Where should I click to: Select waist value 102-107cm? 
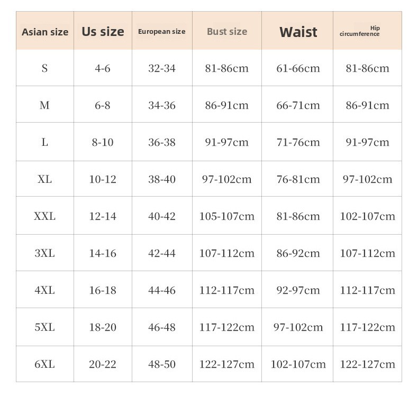[298, 364]
